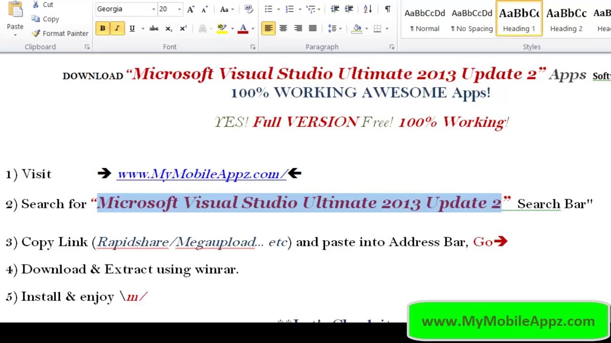
Task: Apply a numbered list
Action: pyautogui.click(x=289, y=9)
